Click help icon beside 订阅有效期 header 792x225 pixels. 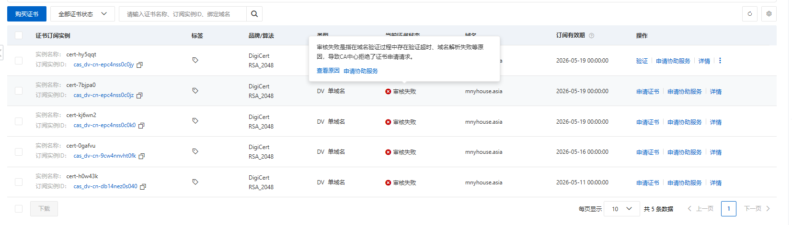click(x=591, y=36)
